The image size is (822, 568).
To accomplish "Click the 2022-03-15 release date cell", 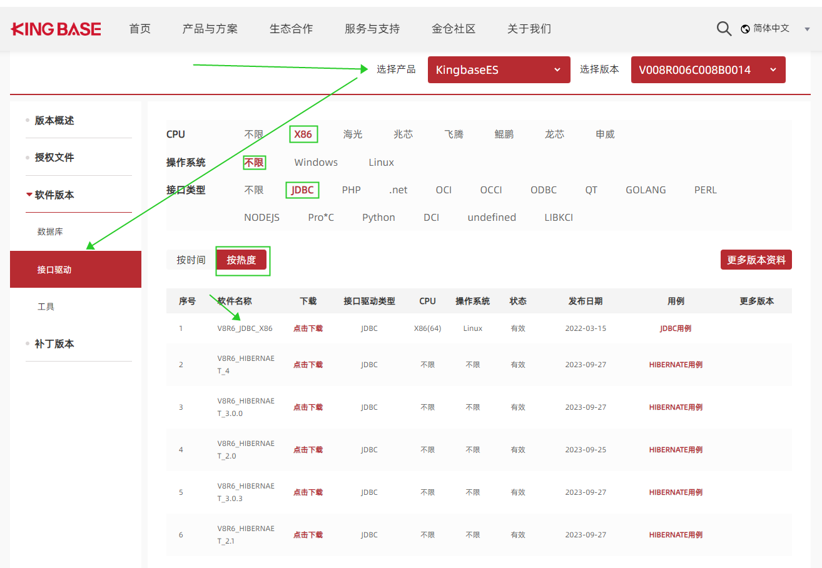I will point(586,328).
